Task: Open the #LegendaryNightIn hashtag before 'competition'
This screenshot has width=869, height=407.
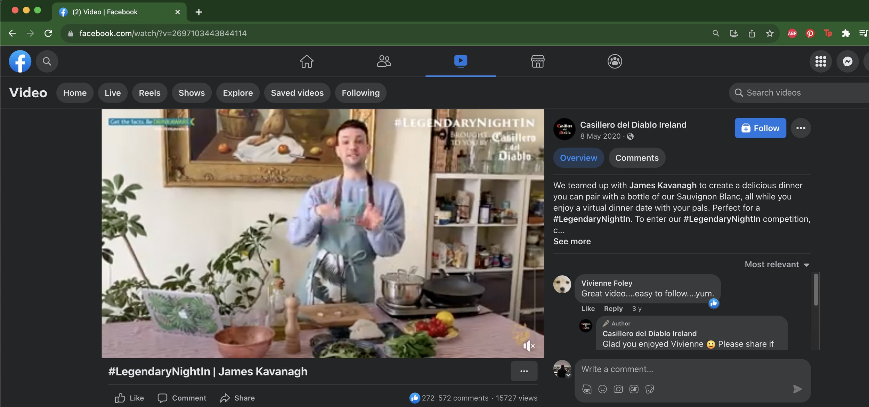Action: click(x=722, y=219)
